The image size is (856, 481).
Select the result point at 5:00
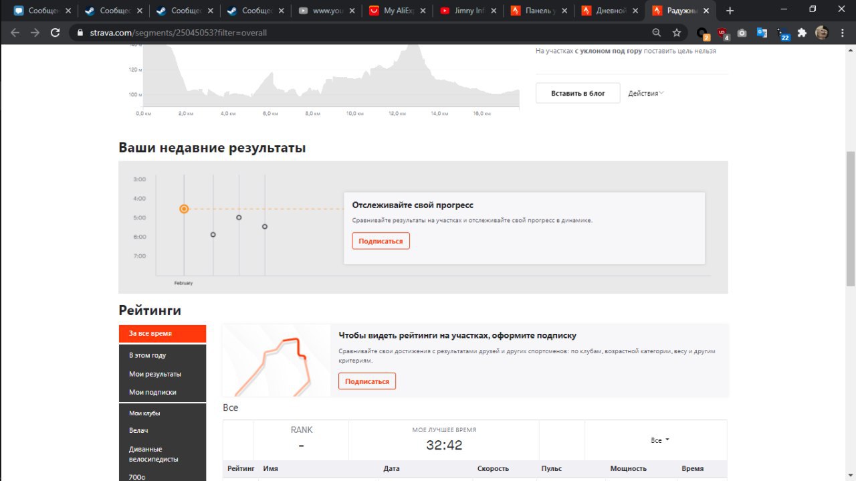coord(239,217)
